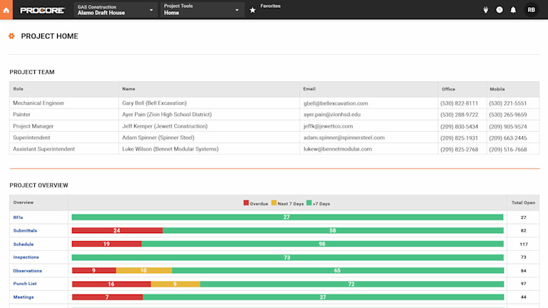Open the Schedule overview link

[24, 244]
